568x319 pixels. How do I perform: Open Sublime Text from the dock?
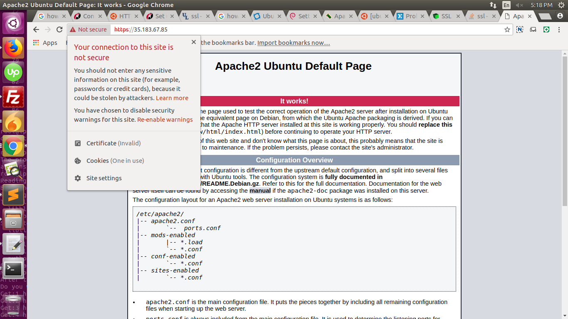(13, 194)
